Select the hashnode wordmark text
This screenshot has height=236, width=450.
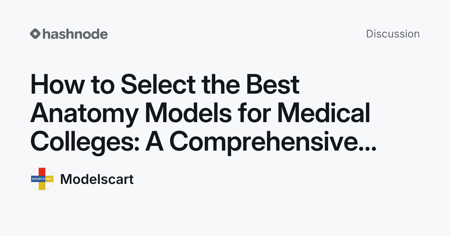click(x=75, y=34)
